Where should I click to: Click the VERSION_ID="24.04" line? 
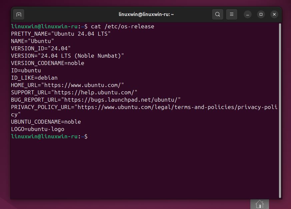tap(41, 48)
